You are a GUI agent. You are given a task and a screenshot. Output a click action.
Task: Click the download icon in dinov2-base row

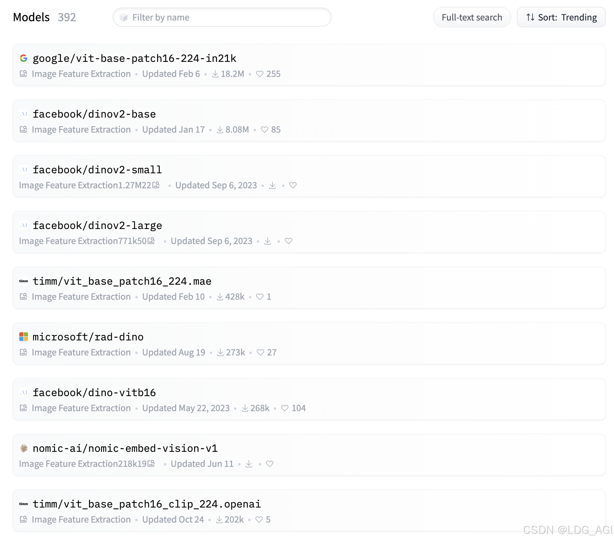(x=220, y=130)
